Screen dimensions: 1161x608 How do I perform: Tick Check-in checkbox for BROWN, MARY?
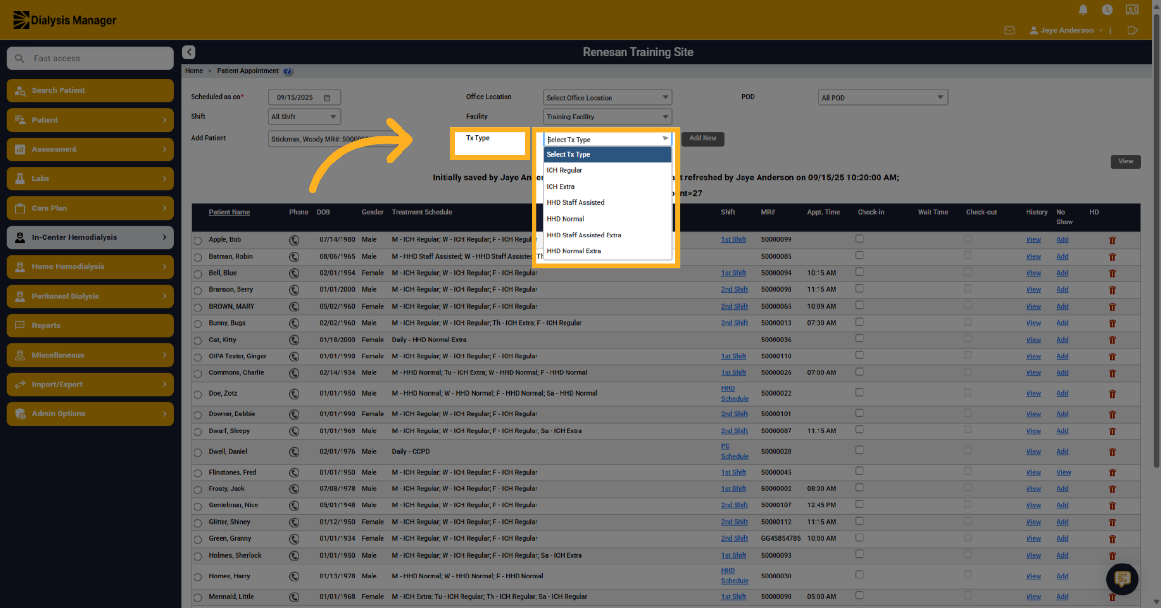(859, 305)
